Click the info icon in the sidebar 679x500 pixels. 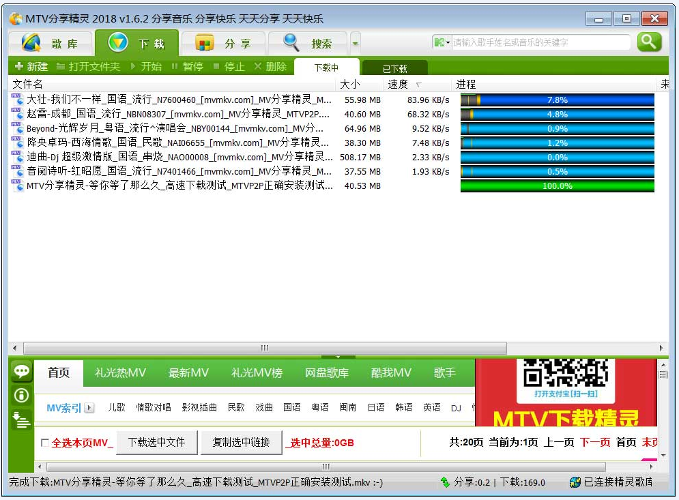(21, 395)
